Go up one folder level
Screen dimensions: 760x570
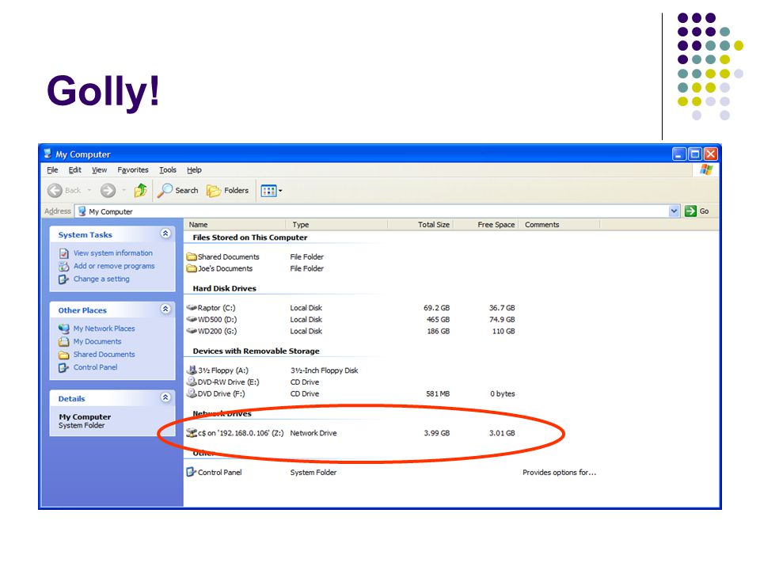click(141, 191)
